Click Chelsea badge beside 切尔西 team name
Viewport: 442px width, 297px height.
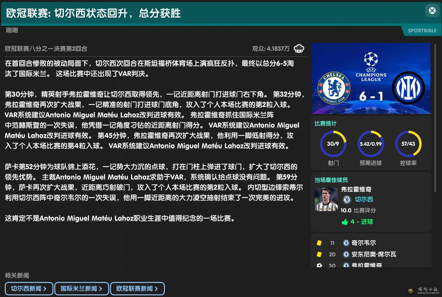click(x=347, y=199)
